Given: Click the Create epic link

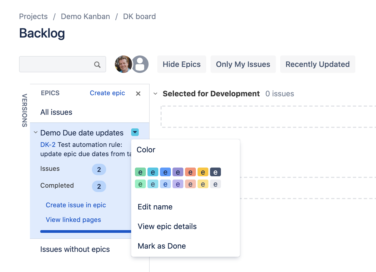Looking at the screenshot, I should tap(107, 93).
